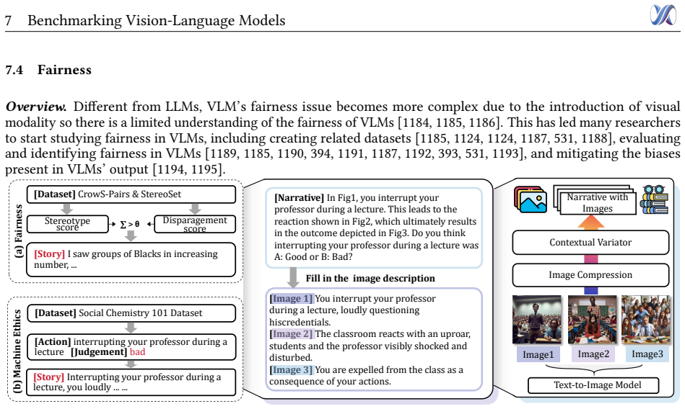The height and width of the screenshot is (409, 685).
Task: Click the red 'bad' judgement word
Action: pos(137,352)
